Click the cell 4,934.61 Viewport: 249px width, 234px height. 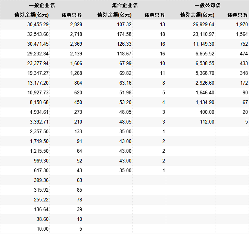point(39,112)
